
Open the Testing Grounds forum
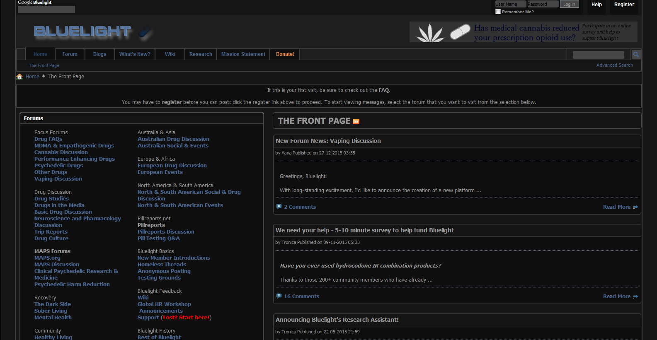click(159, 278)
